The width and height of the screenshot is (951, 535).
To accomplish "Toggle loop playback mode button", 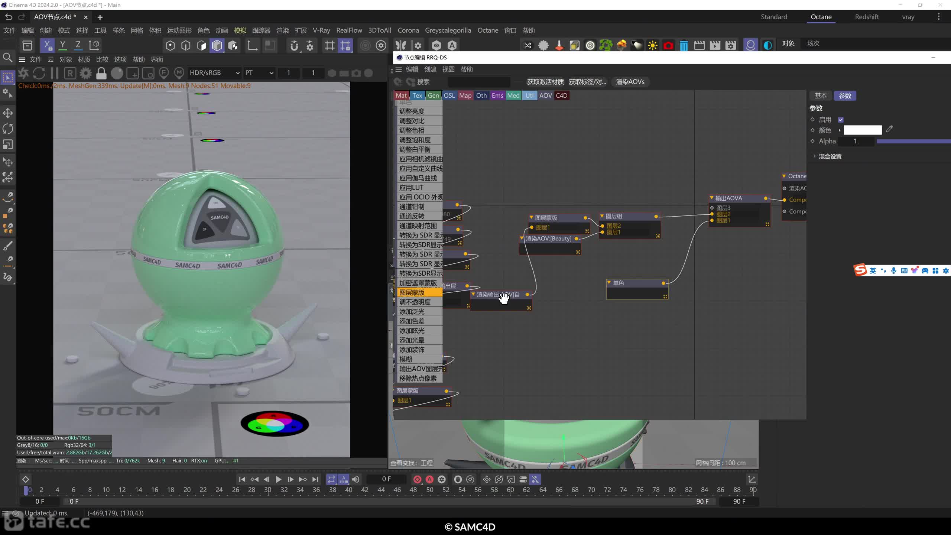I will [x=331, y=479].
